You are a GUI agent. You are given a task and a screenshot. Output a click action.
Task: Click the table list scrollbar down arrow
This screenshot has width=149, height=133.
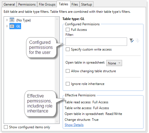(57, 121)
